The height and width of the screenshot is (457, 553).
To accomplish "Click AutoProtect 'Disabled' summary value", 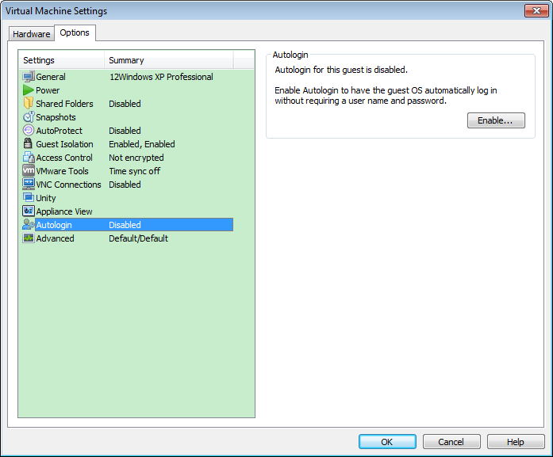I will pyautogui.click(x=125, y=131).
